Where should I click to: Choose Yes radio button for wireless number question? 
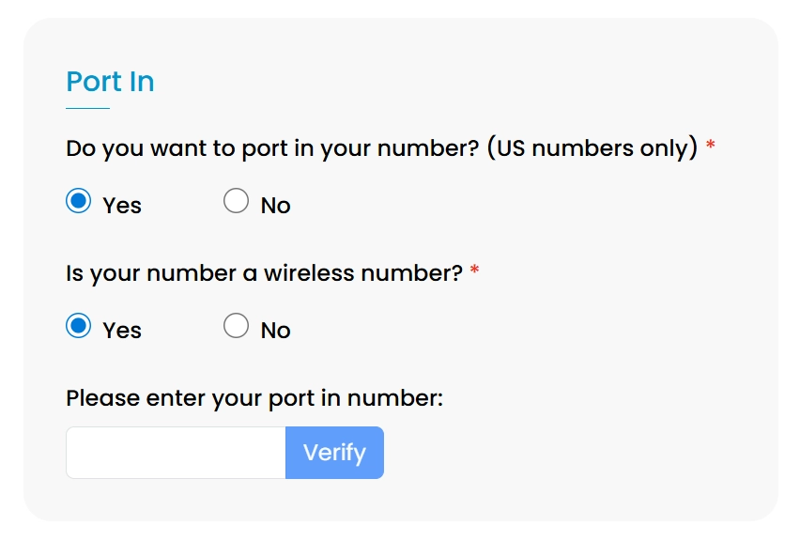click(x=79, y=326)
